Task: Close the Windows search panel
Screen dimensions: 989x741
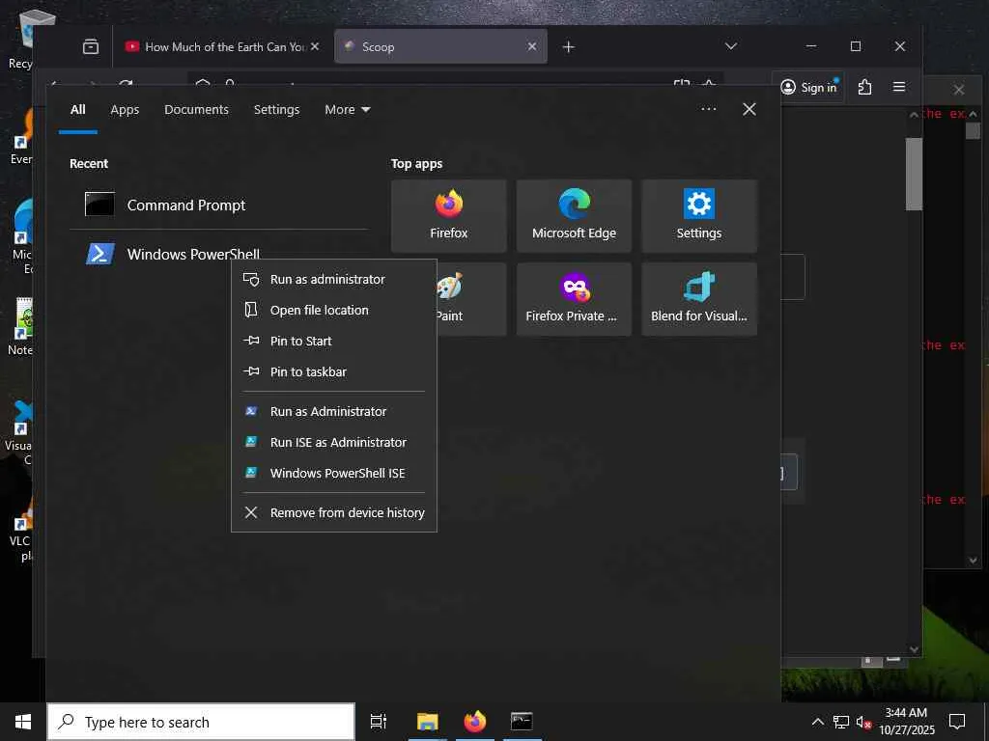Action: [x=749, y=109]
